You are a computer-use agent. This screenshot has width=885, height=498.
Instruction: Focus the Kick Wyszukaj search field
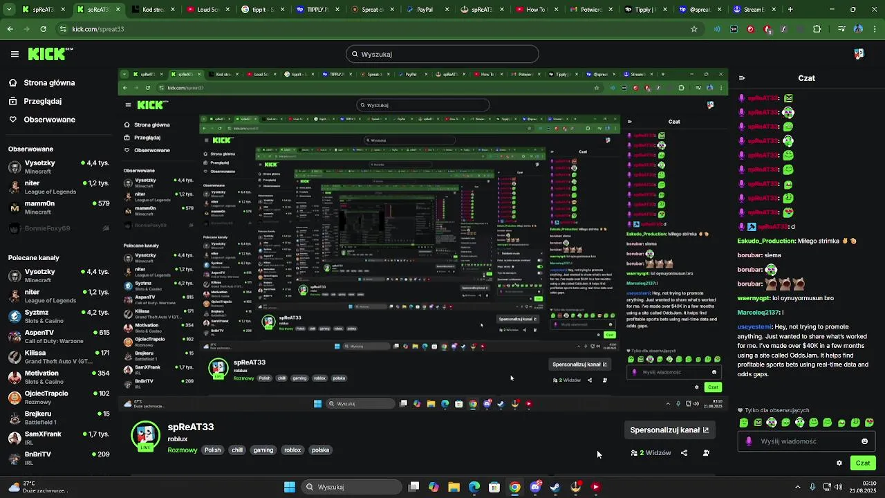click(442, 54)
